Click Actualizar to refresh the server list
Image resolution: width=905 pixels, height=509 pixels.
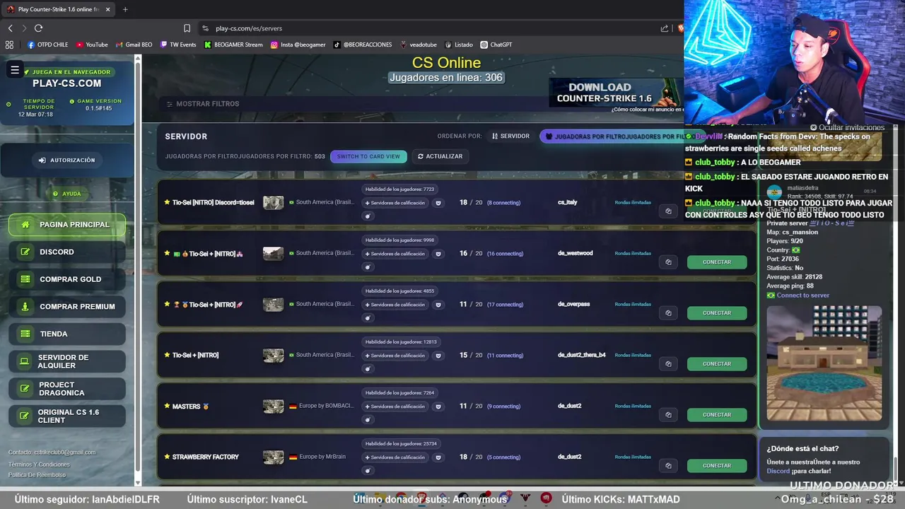click(440, 156)
